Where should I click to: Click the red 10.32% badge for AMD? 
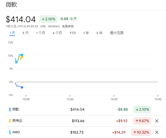(x=142, y=132)
